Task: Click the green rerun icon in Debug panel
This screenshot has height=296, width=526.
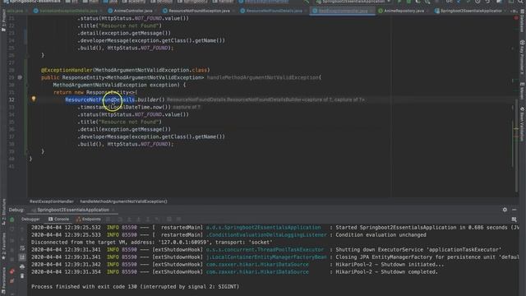Action: click(x=12, y=220)
